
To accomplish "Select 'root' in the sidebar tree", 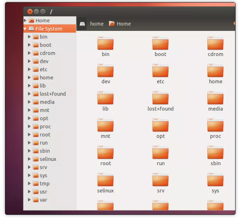I will point(45,135).
